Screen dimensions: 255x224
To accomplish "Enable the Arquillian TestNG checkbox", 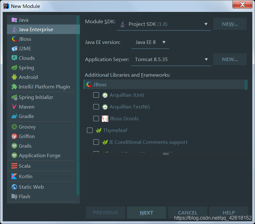I will tap(96, 107).
